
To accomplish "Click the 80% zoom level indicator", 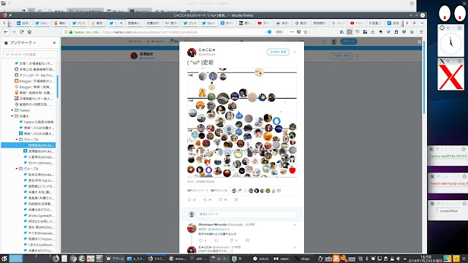I will click(x=279, y=32).
